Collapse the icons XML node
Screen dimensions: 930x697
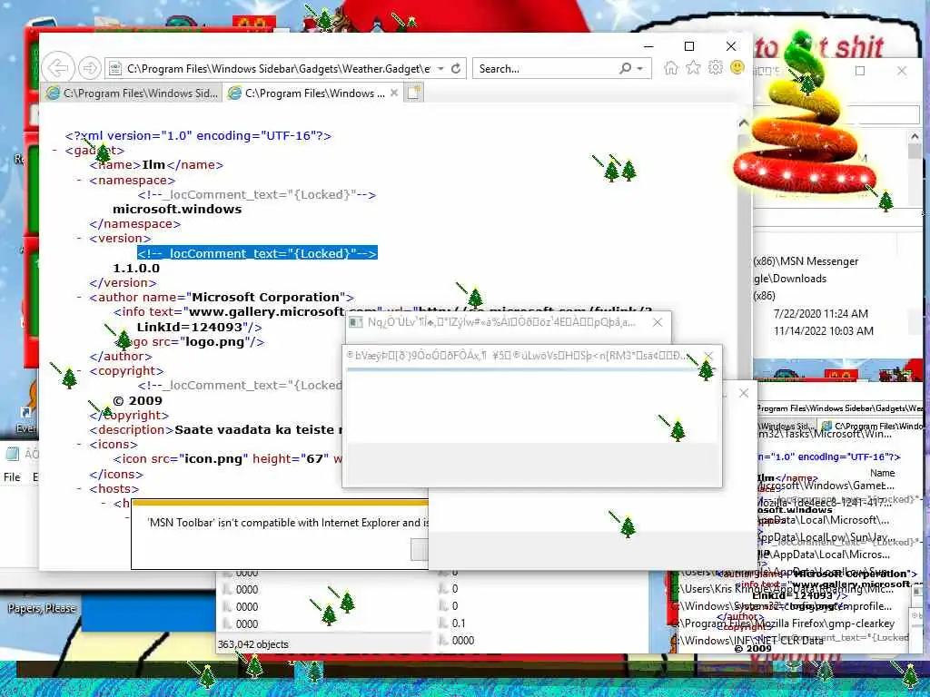(79, 444)
